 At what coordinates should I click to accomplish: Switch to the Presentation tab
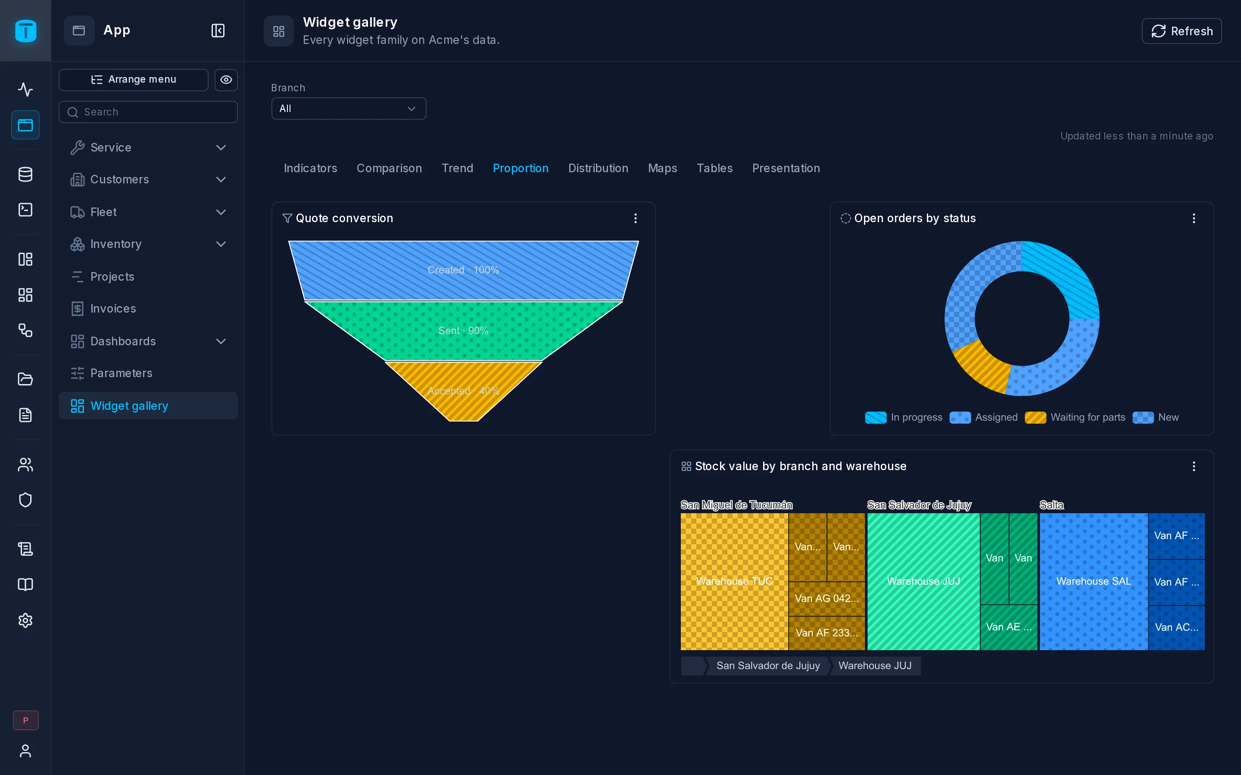point(786,168)
